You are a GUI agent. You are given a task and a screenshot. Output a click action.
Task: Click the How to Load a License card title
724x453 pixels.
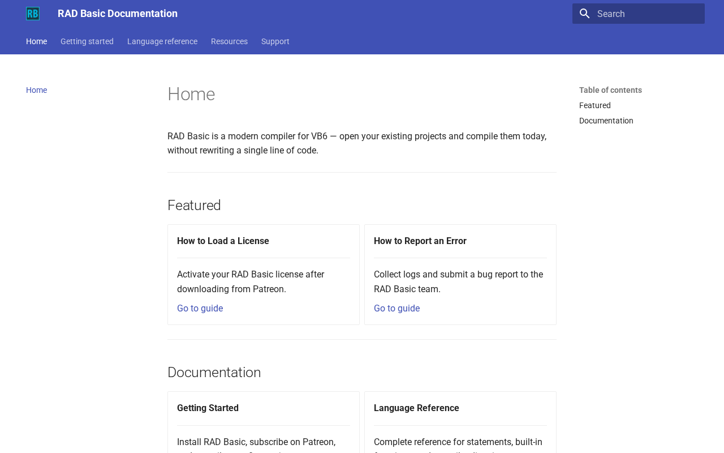[223, 241]
